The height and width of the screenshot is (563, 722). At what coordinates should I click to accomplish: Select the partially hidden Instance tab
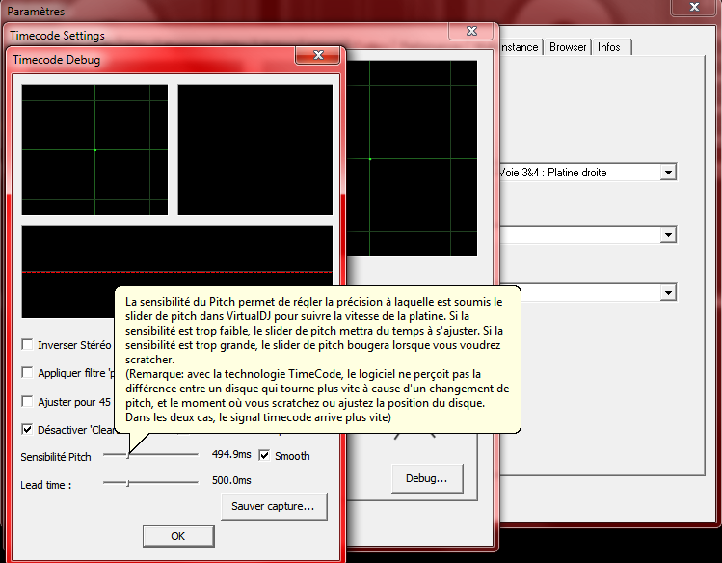pos(519,47)
